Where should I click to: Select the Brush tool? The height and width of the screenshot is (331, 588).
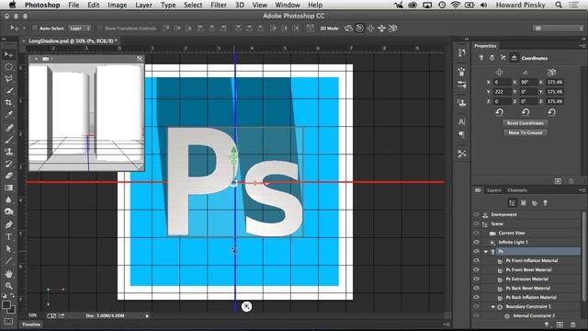8,140
